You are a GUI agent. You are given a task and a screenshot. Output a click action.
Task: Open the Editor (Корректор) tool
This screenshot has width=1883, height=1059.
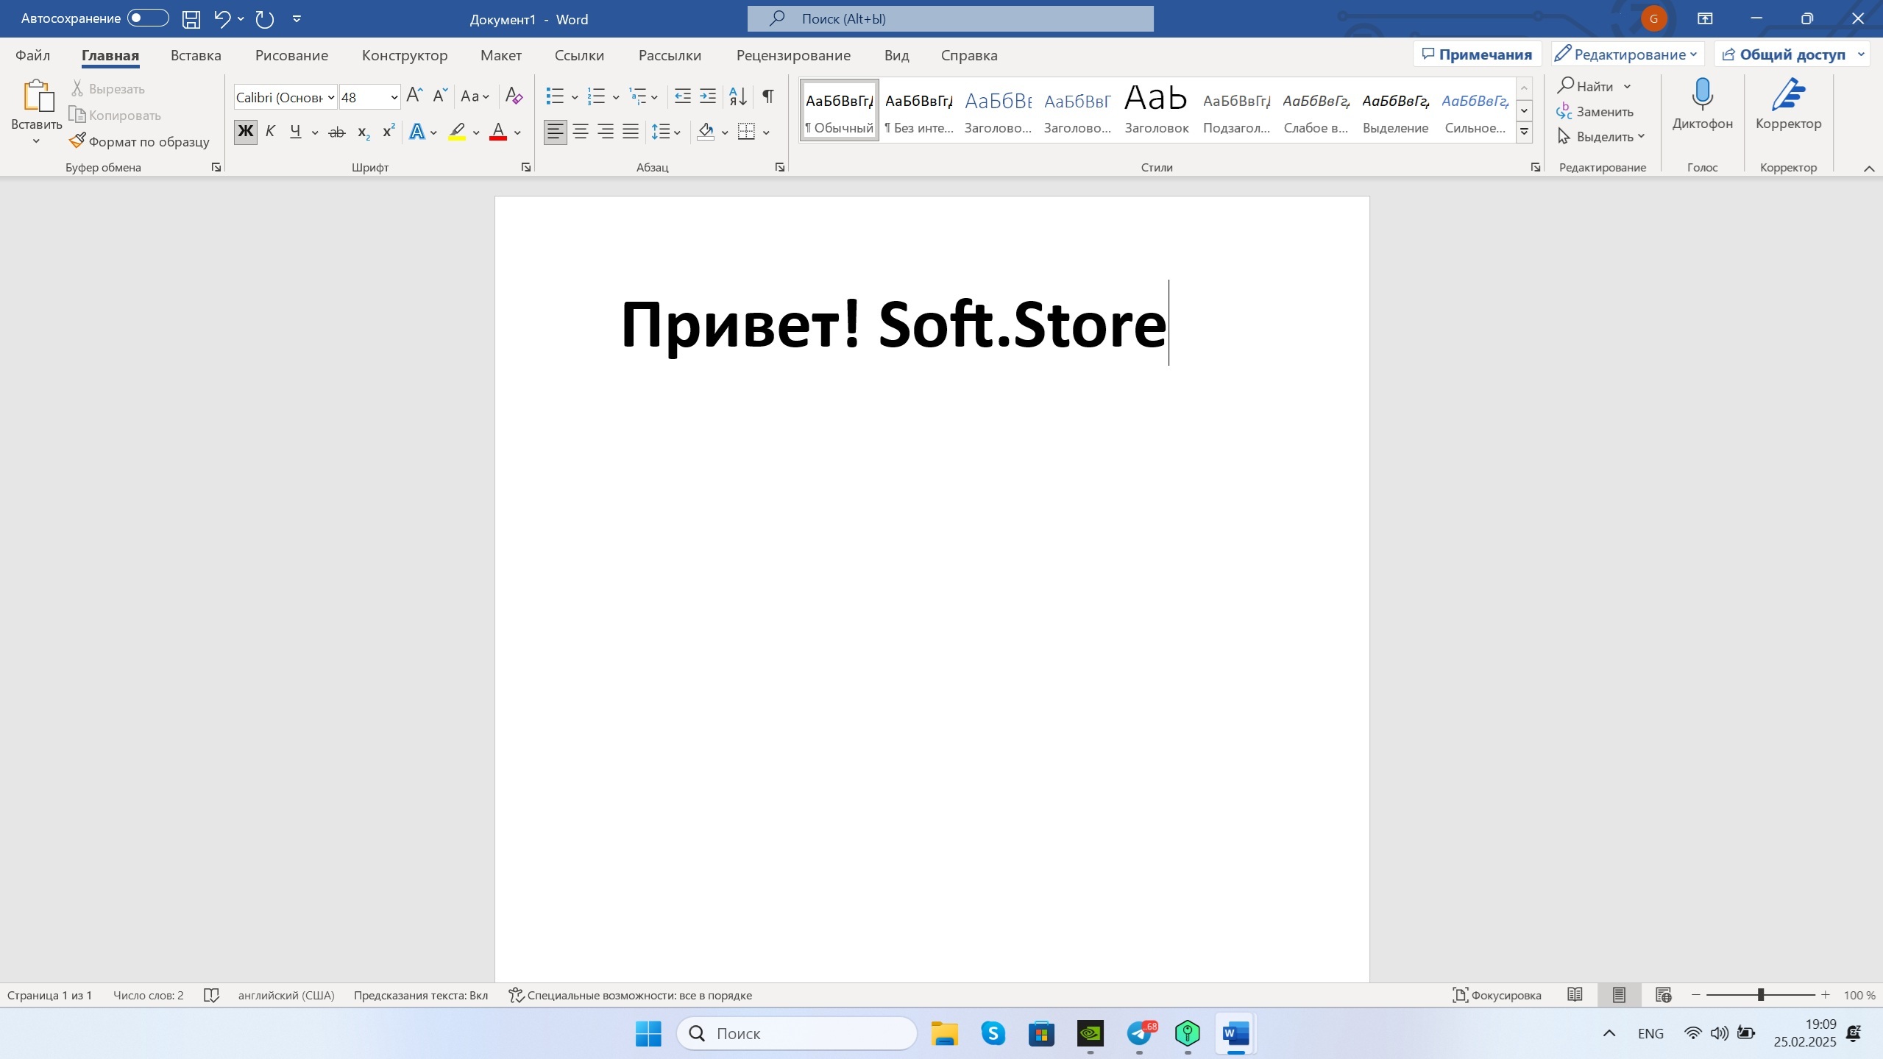(1788, 105)
